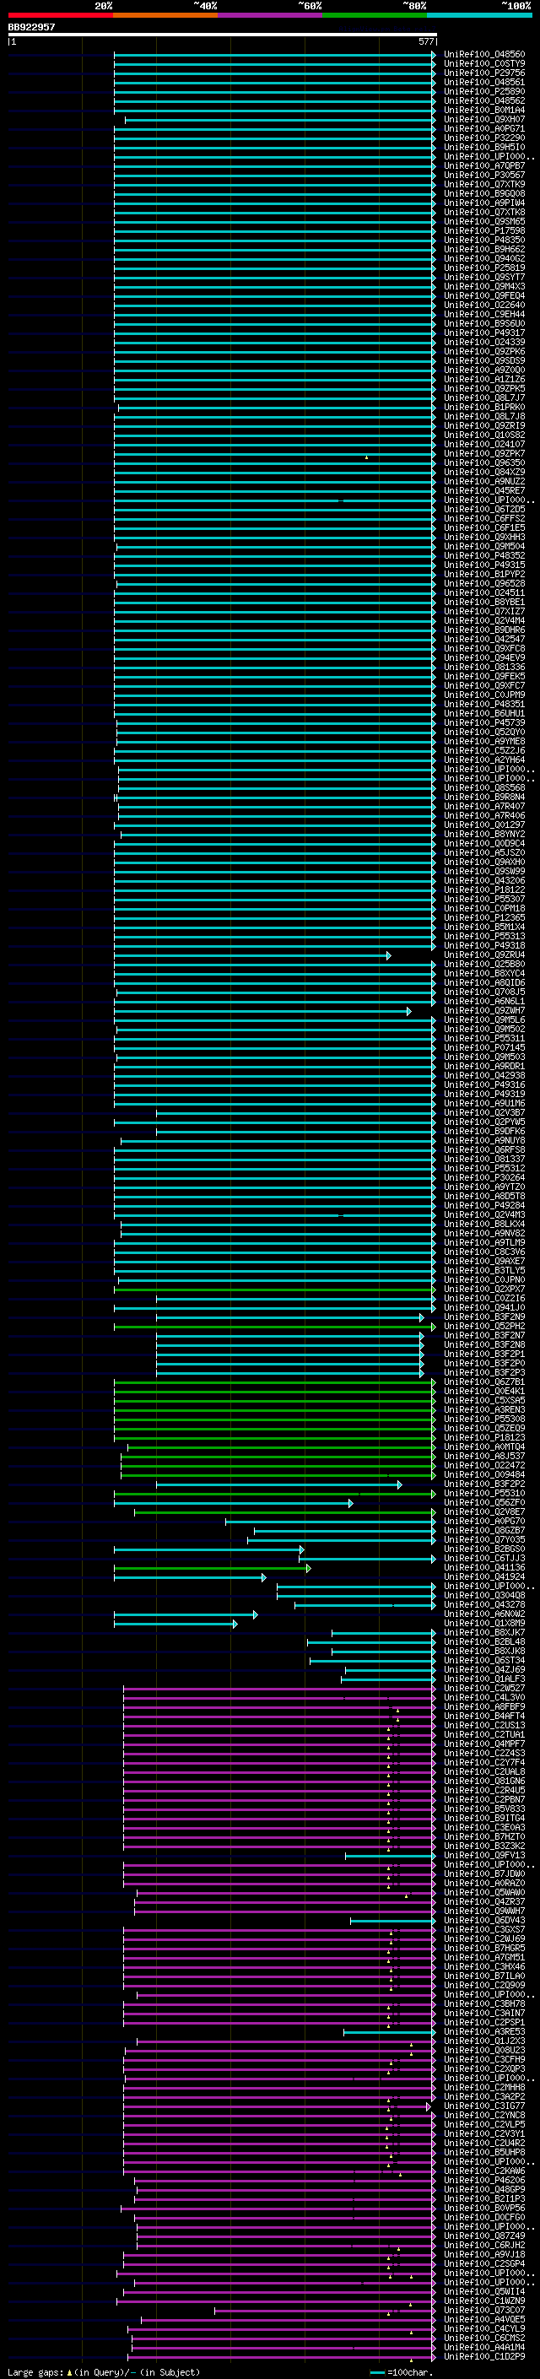The image size is (540, 2379).
Task: Click the green alignment bar for UniRef100_Q41136
Action: tap(213, 1567)
